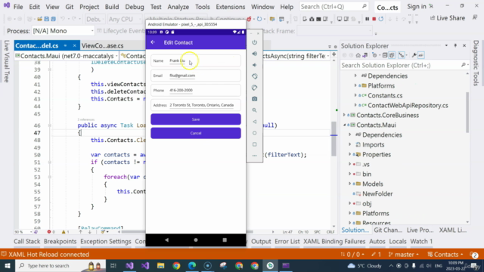Click the red stop debugging button
484x272 pixels.
pos(374,19)
